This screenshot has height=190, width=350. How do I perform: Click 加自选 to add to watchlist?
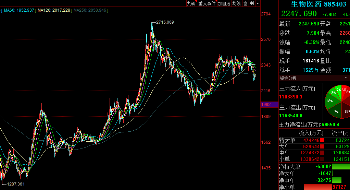[224, 3]
